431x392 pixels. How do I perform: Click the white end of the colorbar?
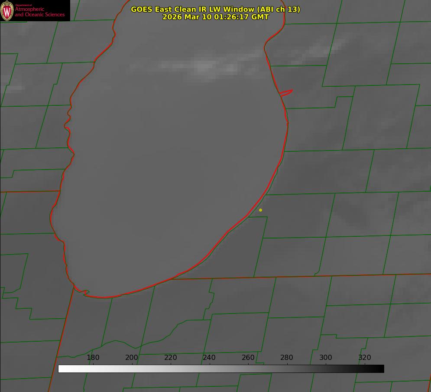click(x=62, y=369)
